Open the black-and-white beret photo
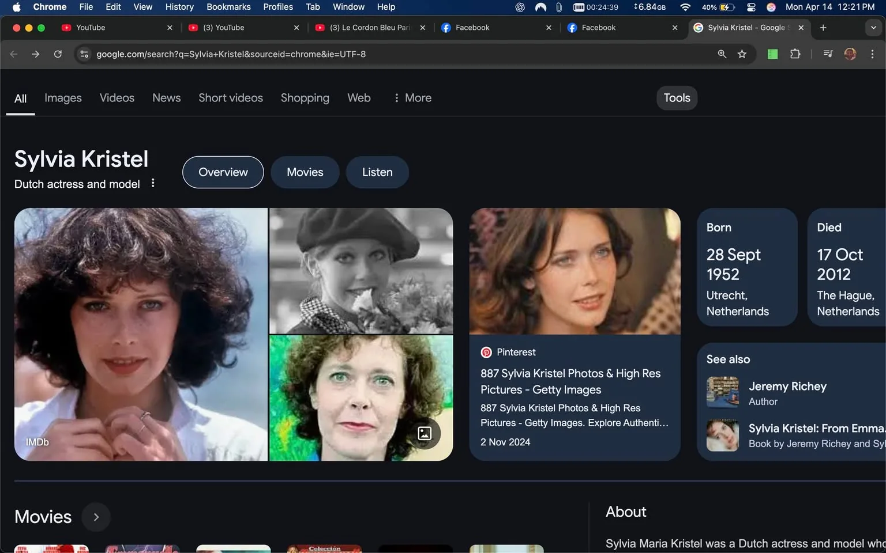This screenshot has width=886, height=553. point(361,271)
